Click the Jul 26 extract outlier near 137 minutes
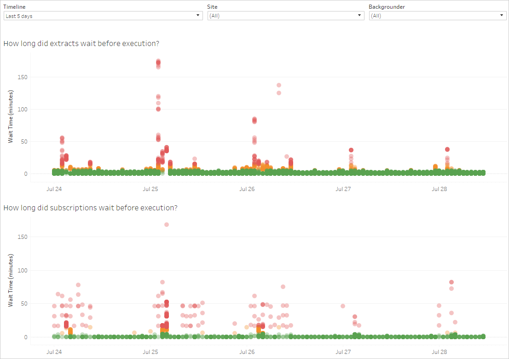The height and width of the screenshot is (359, 509). pyautogui.click(x=279, y=85)
